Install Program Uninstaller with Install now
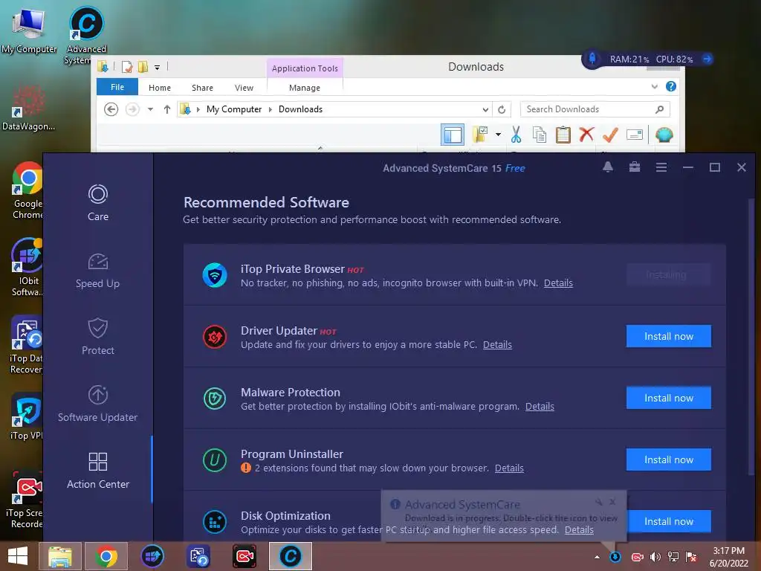This screenshot has width=761, height=571. pos(668,459)
